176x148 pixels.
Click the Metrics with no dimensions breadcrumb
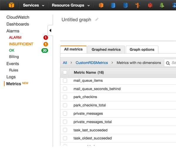coord(139,63)
